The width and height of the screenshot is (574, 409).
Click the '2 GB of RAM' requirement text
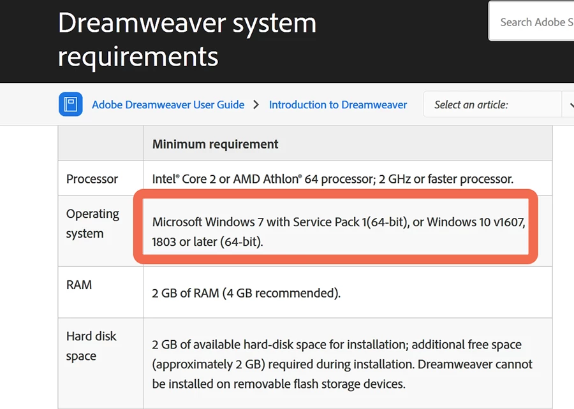pos(246,293)
